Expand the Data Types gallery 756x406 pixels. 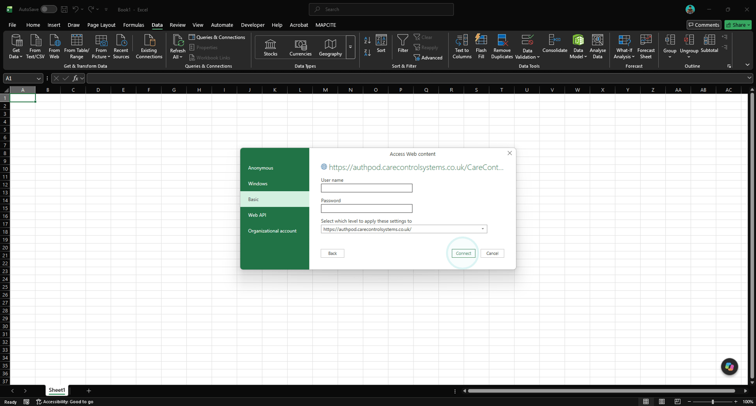[x=350, y=47]
